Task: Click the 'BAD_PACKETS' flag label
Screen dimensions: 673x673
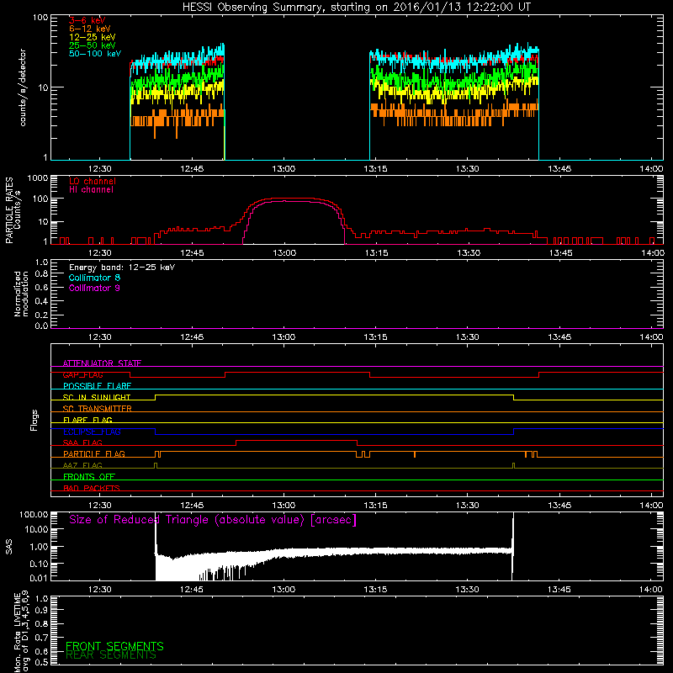Action: point(92,489)
